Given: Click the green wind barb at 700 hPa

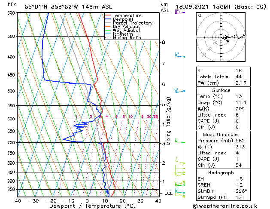Looking at the screenshot, I should pos(180,141).
